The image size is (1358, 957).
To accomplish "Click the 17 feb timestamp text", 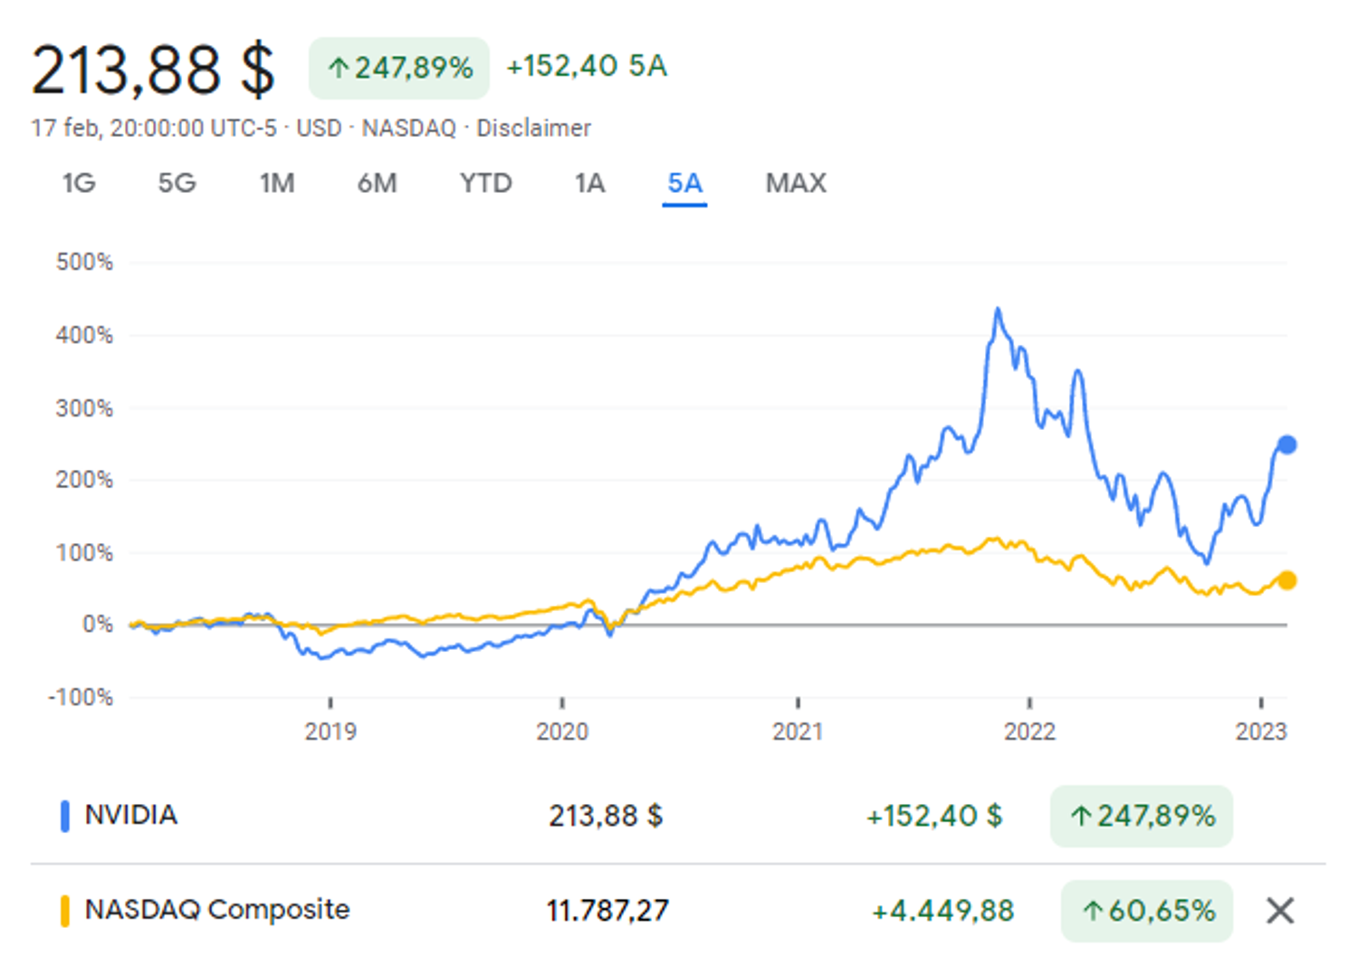I will click(154, 129).
